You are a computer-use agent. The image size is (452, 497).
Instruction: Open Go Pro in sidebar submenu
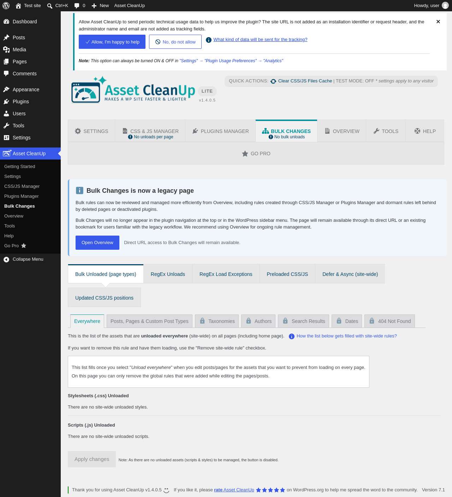[15, 246]
